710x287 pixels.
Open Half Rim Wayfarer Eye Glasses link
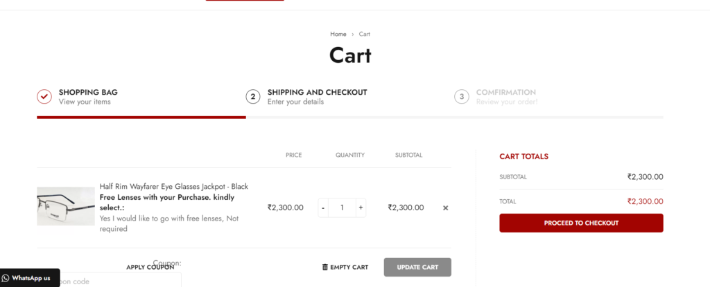[x=173, y=187]
